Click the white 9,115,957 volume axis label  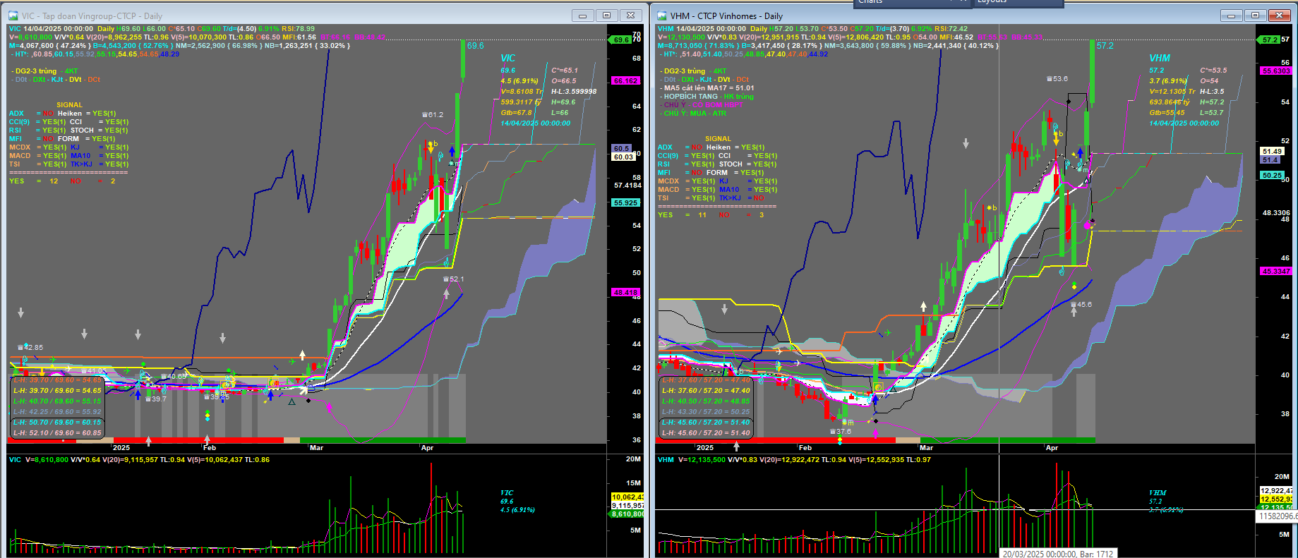pyautogui.click(x=627, y=506)
